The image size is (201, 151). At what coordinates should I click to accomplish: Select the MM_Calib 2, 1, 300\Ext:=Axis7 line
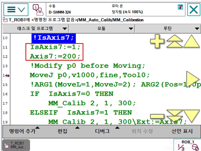[x=117, y=122]
